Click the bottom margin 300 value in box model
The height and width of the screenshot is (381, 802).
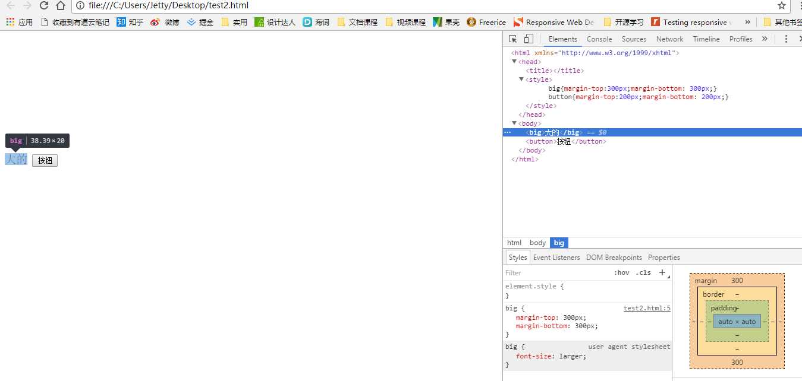coord(737,363)
